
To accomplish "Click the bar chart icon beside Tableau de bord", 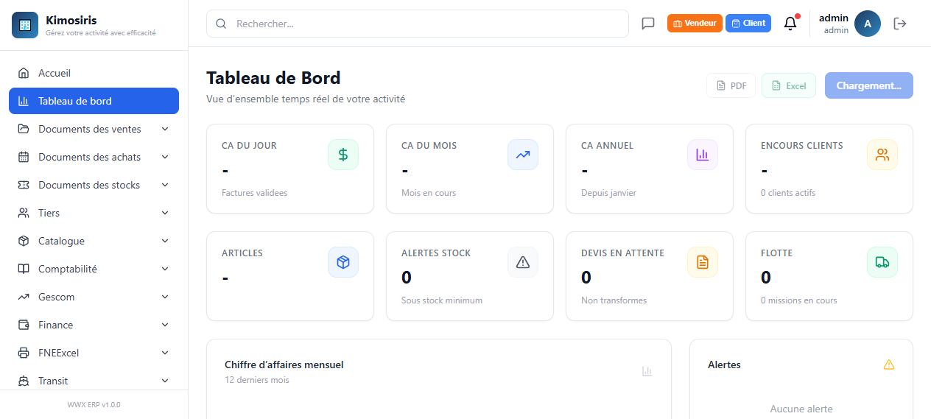I will [24, 101].
